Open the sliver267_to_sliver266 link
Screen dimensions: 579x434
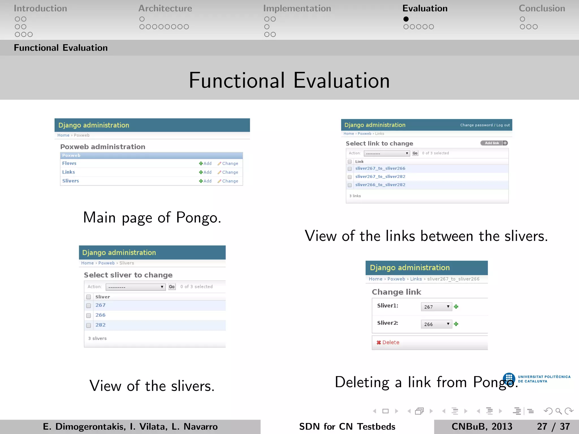380,168
